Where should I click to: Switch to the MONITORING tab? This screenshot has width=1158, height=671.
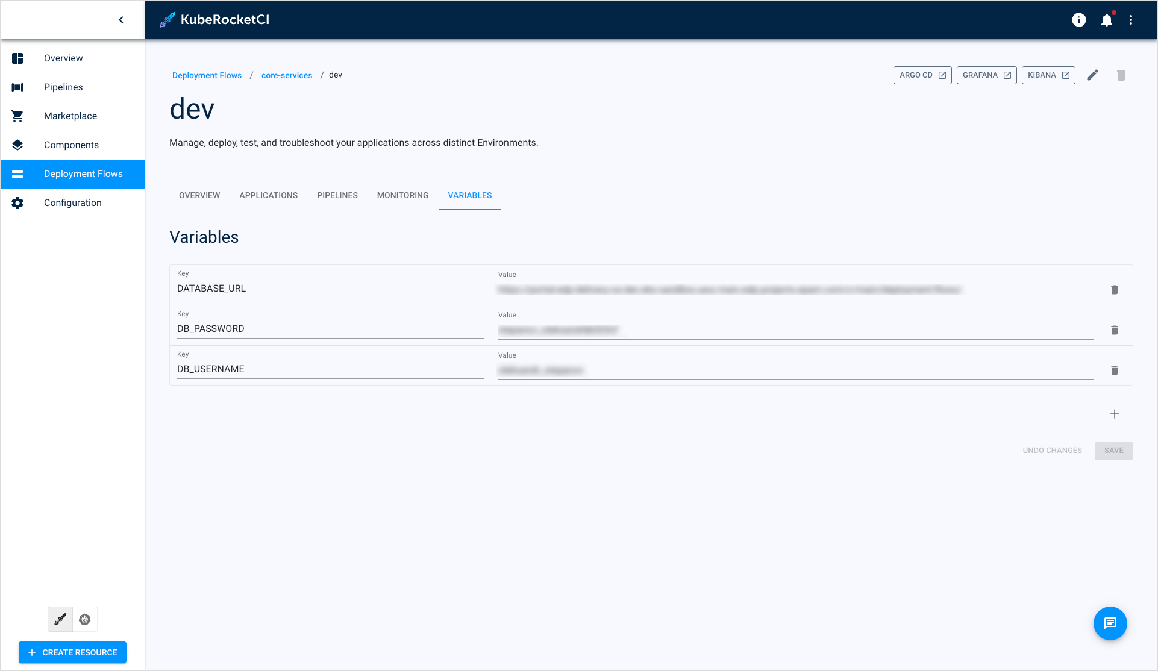click(402, 195)
